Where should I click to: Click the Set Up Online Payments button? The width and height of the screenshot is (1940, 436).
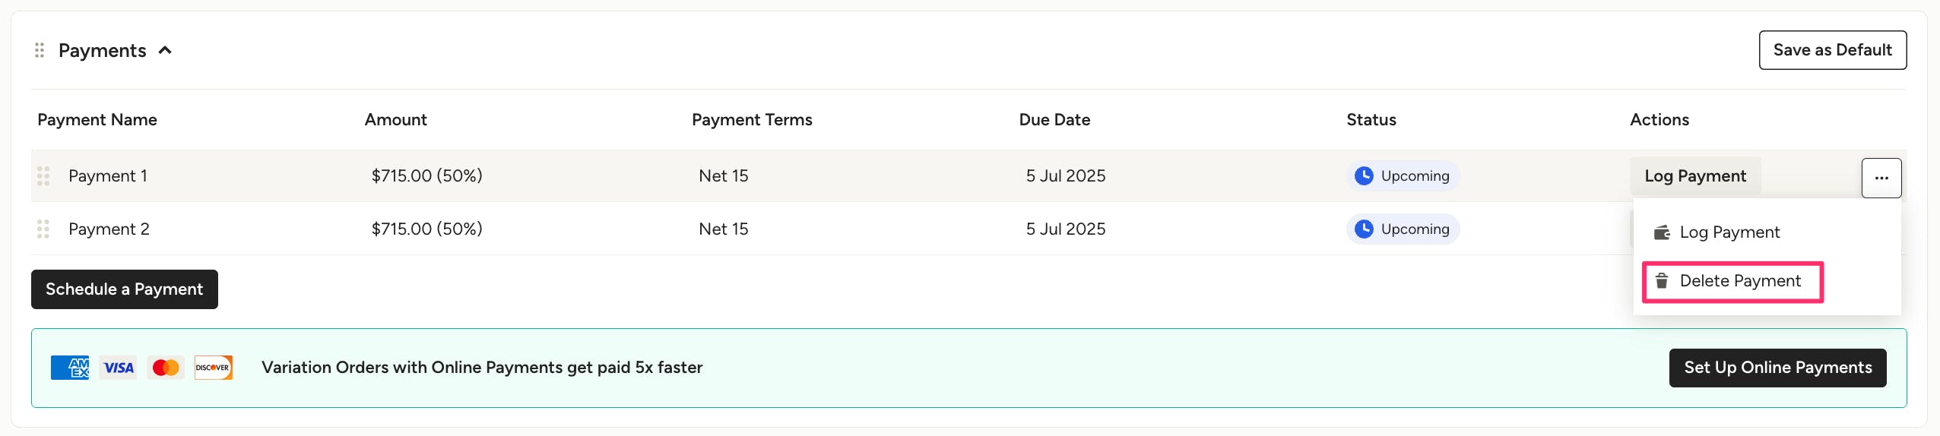(1777, 368)
